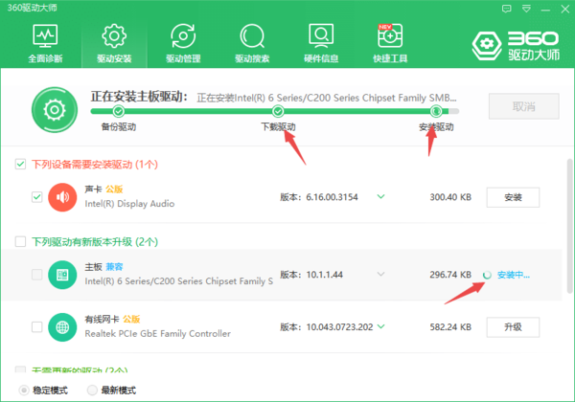Select the 驱动安装 gear icon
The height and width of the screenshot is (402, 575).
pyautogui.click(x=114, y=35)
